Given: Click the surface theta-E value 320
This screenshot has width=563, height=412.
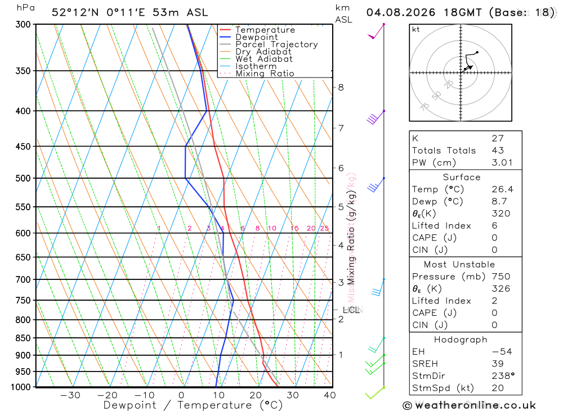Looking at the screenshot, I should (501, 214).
